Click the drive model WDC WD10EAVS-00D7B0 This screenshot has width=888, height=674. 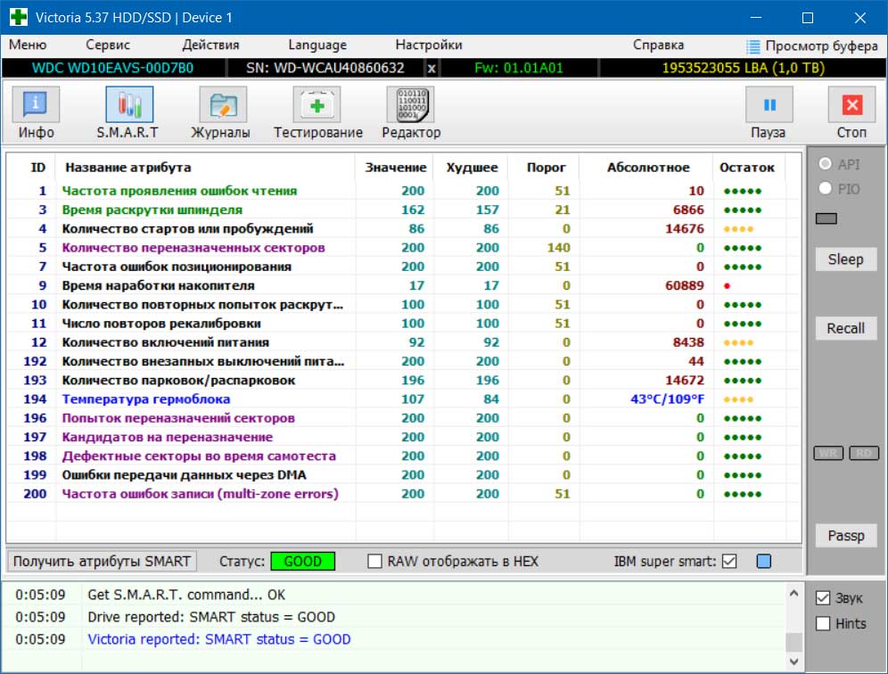[x=112, y=68]
